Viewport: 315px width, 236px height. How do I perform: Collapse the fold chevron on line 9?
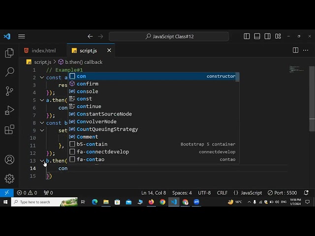point(42,130)
